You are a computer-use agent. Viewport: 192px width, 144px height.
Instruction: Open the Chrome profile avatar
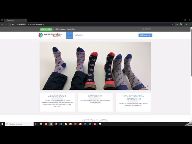click(186, 24)
